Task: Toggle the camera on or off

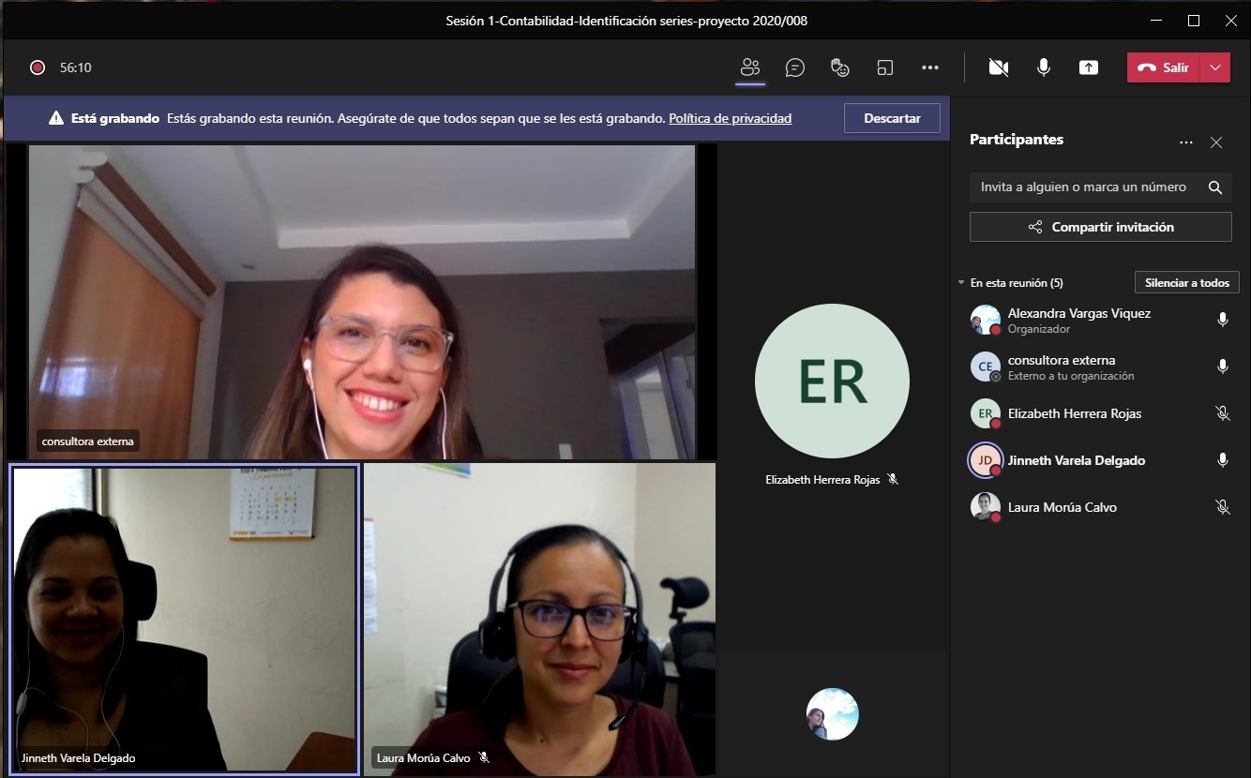Action: [999, 67]
